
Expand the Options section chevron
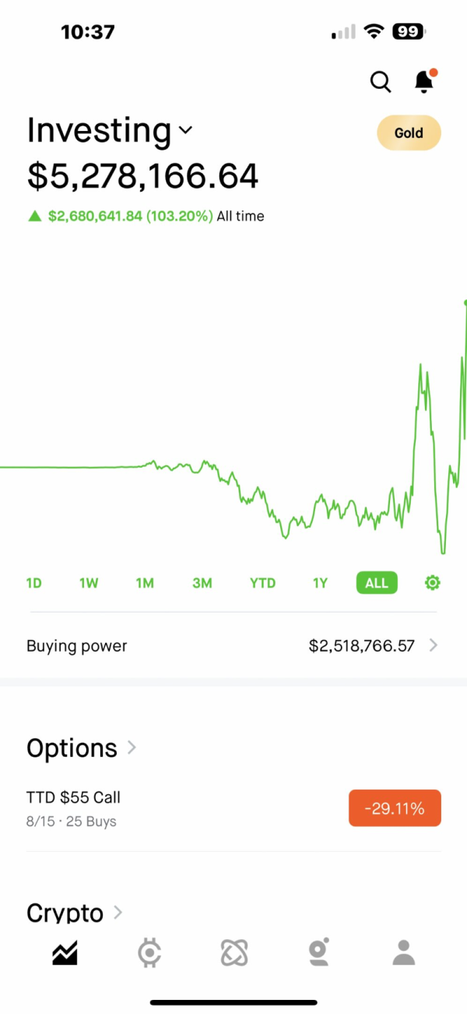pos(132,747)
